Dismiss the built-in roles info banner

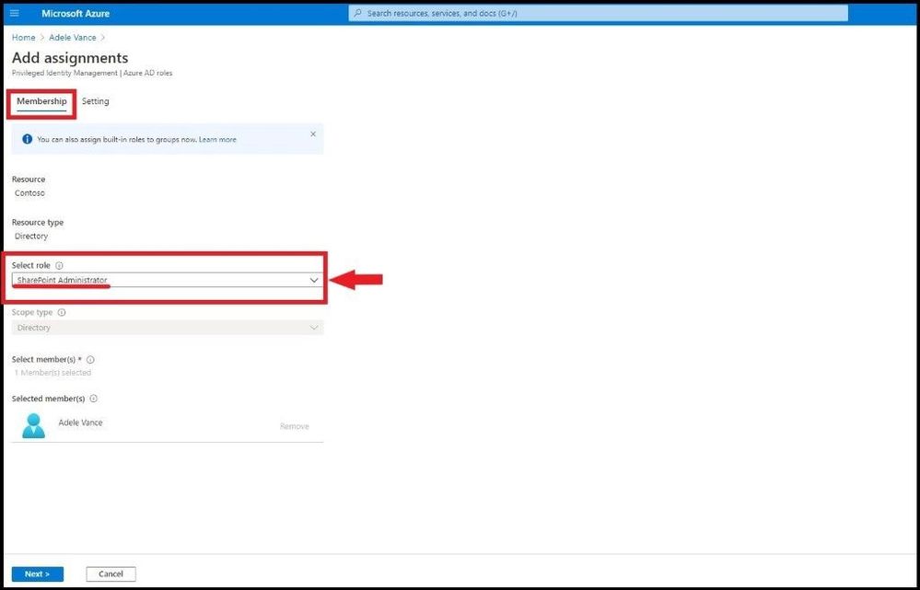313,134
